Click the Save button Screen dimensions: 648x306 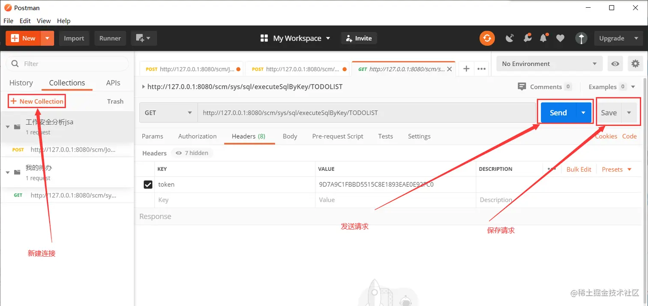click(x=609, y=113)
